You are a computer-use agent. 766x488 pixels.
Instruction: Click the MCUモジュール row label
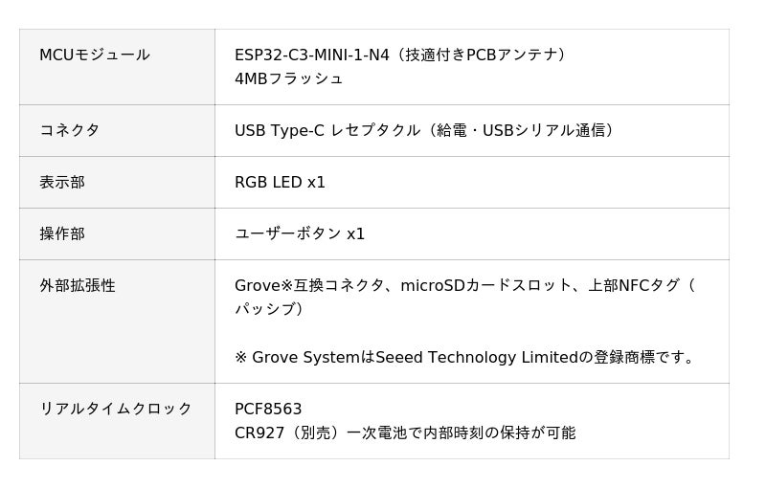coord(95,55)
